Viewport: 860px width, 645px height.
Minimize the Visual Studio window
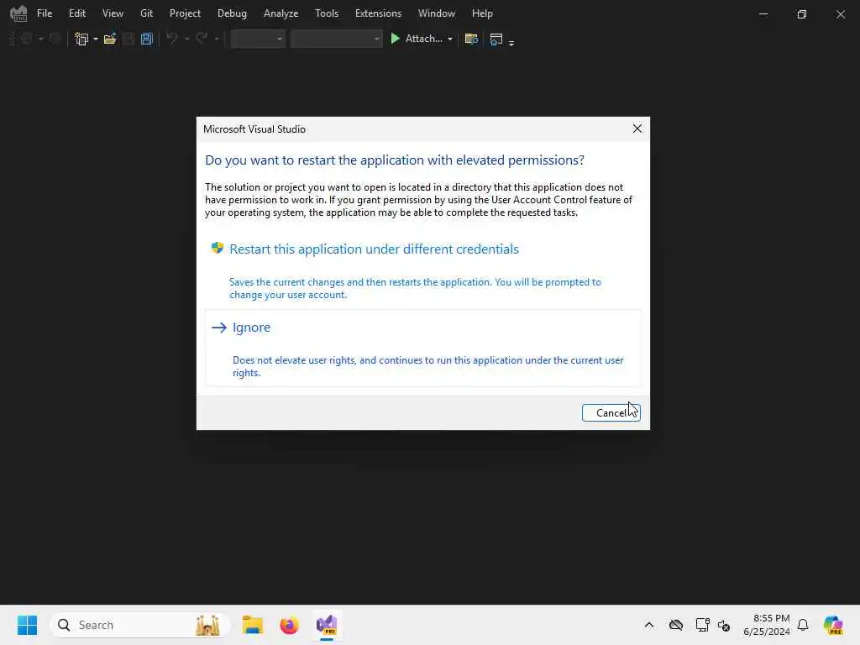point(763,13)
